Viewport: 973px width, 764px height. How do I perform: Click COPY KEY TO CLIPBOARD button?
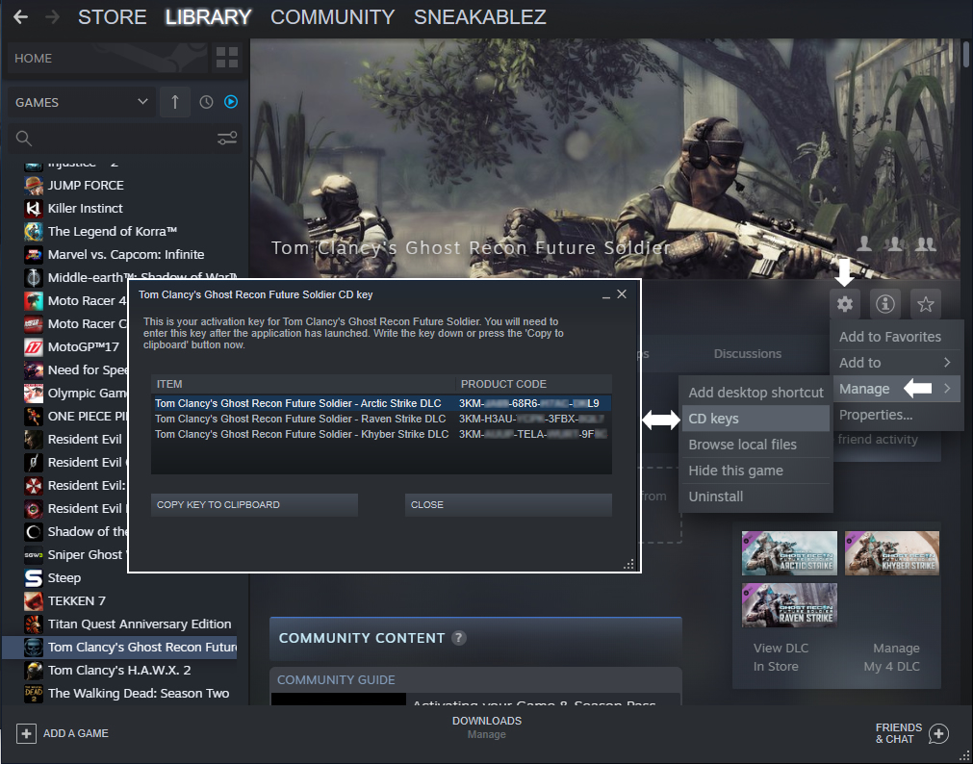click(x=254, y=504)
